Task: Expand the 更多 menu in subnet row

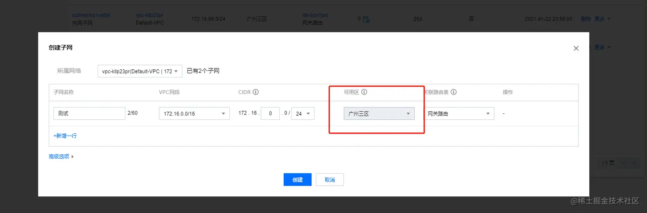Action: click(x=602, y=19)
